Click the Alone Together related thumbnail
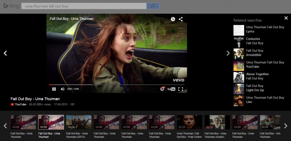Screen dimensions: 291x141 click(239, 77)
